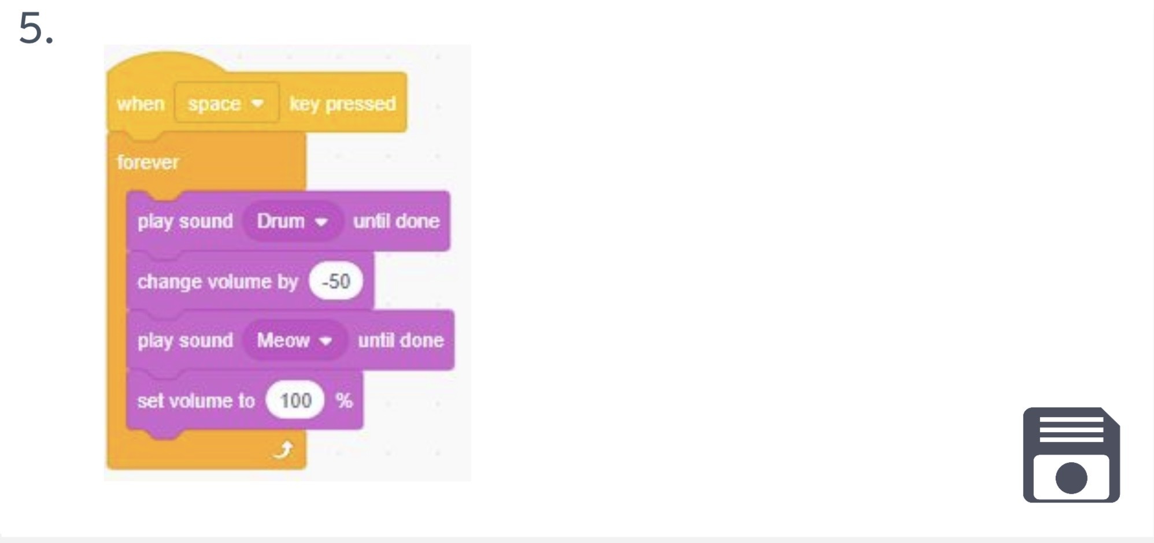The width and height of the screenshot is (1154, 543).
Task: Click the floppy disk save icon
Action: pos(1071,455)
